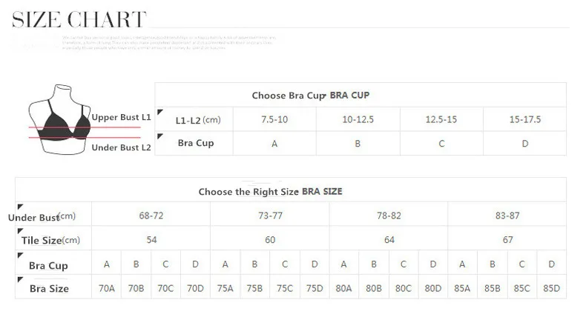Select the Upper Bust L1 label

pos(121,117)
